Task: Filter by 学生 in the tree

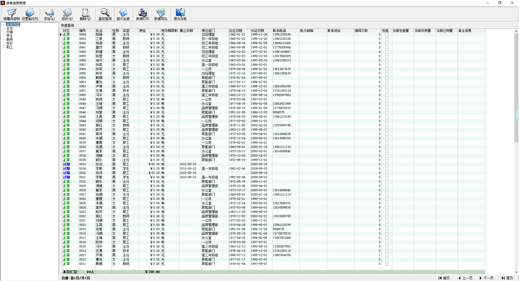Action: point(9,36)
